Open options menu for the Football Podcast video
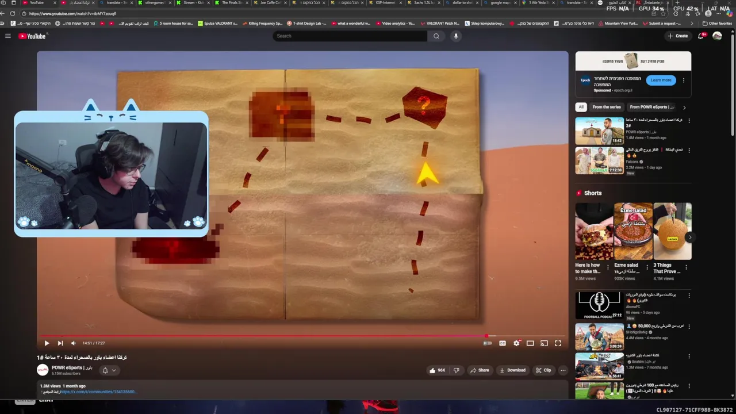 coord(689,296)
